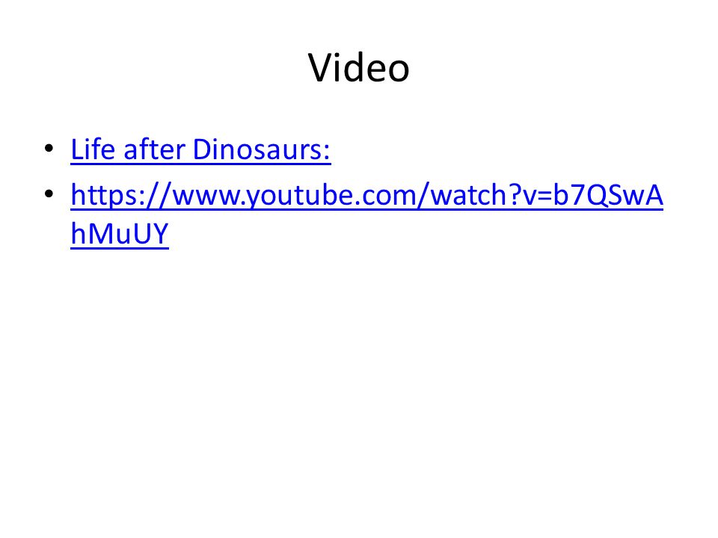Select the Video slide title
Screen dimensions: 718x538
[x=358, y=68]
